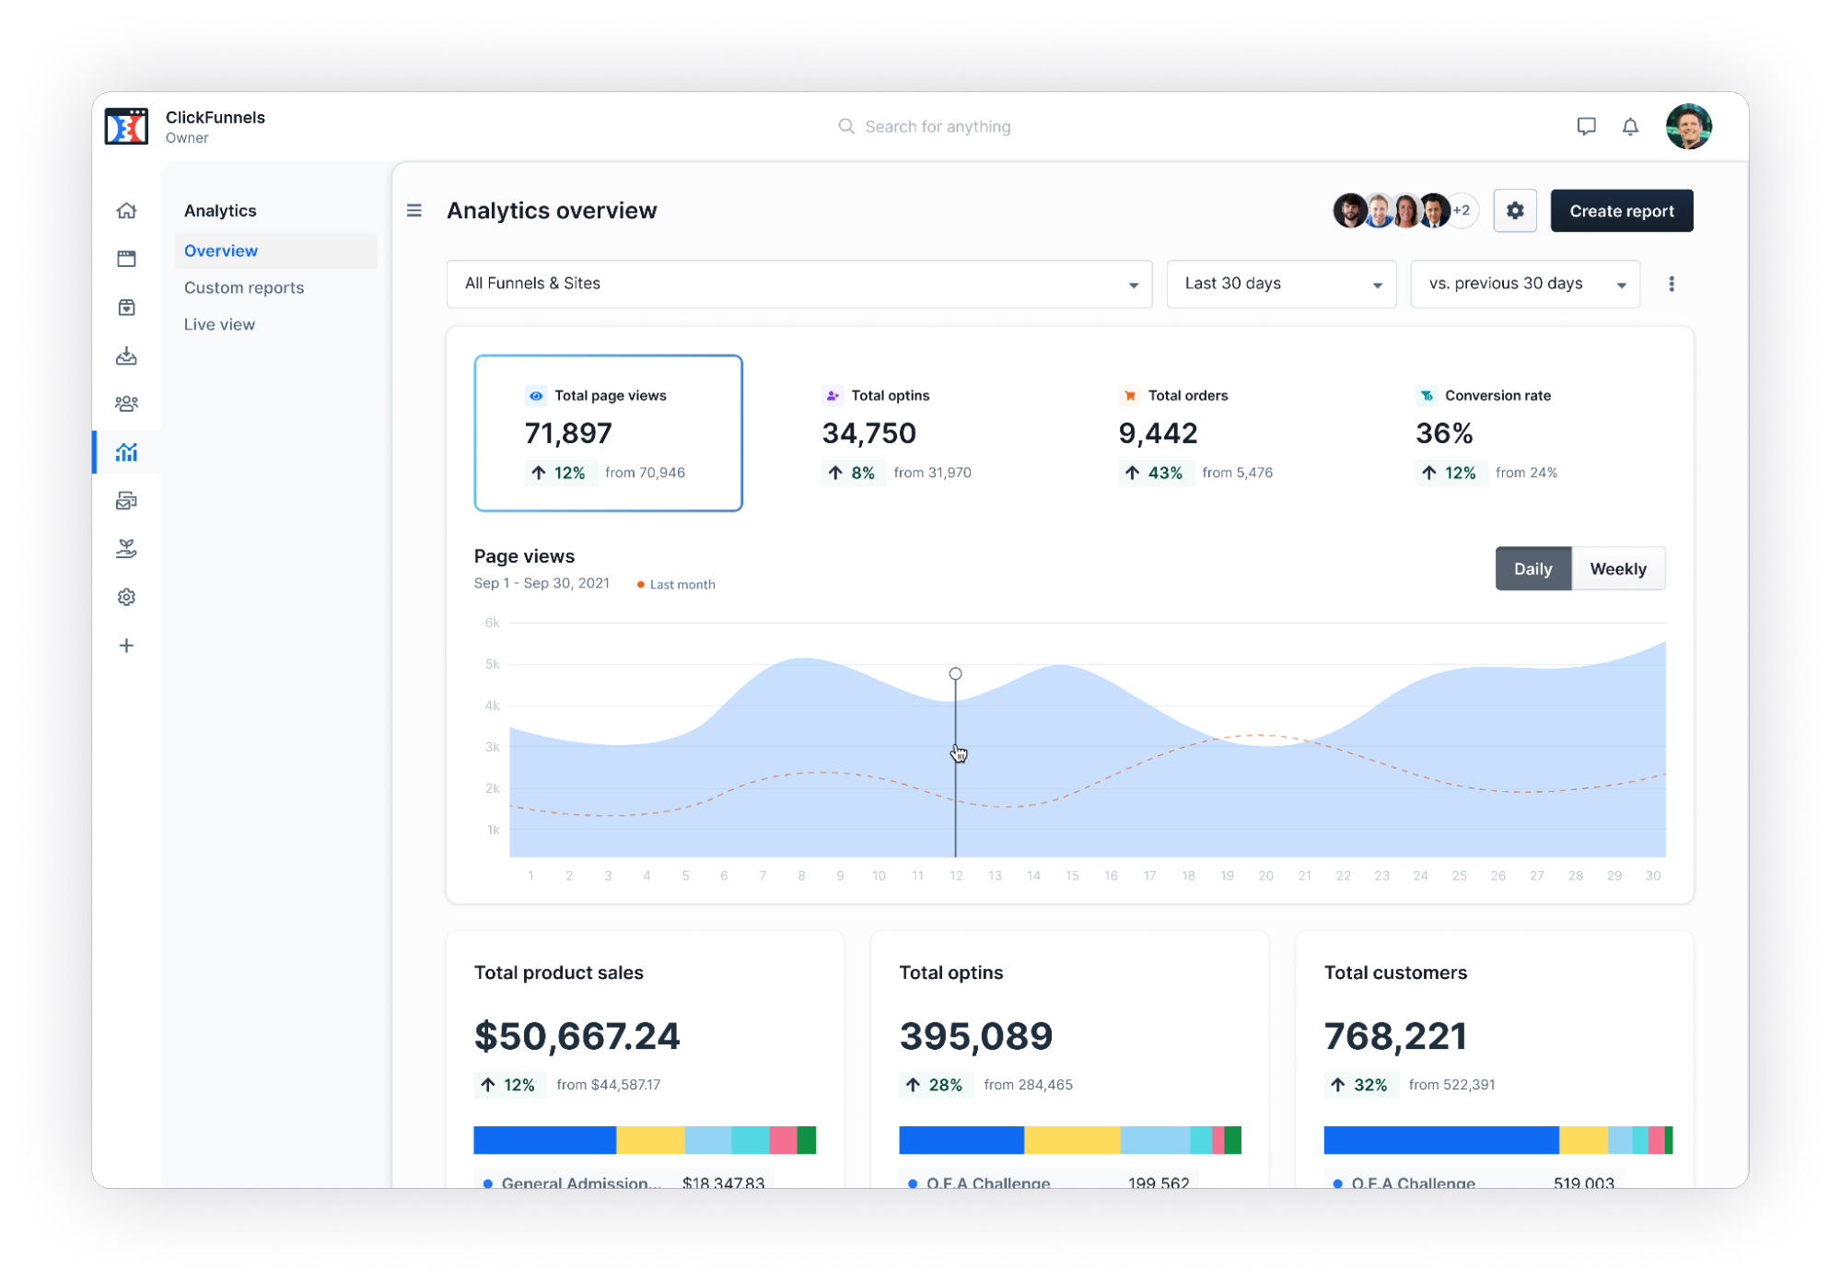Select the Custom reports menu item
The width and height of the screenshot is (1841, 1281).
(x=242, y=286)
